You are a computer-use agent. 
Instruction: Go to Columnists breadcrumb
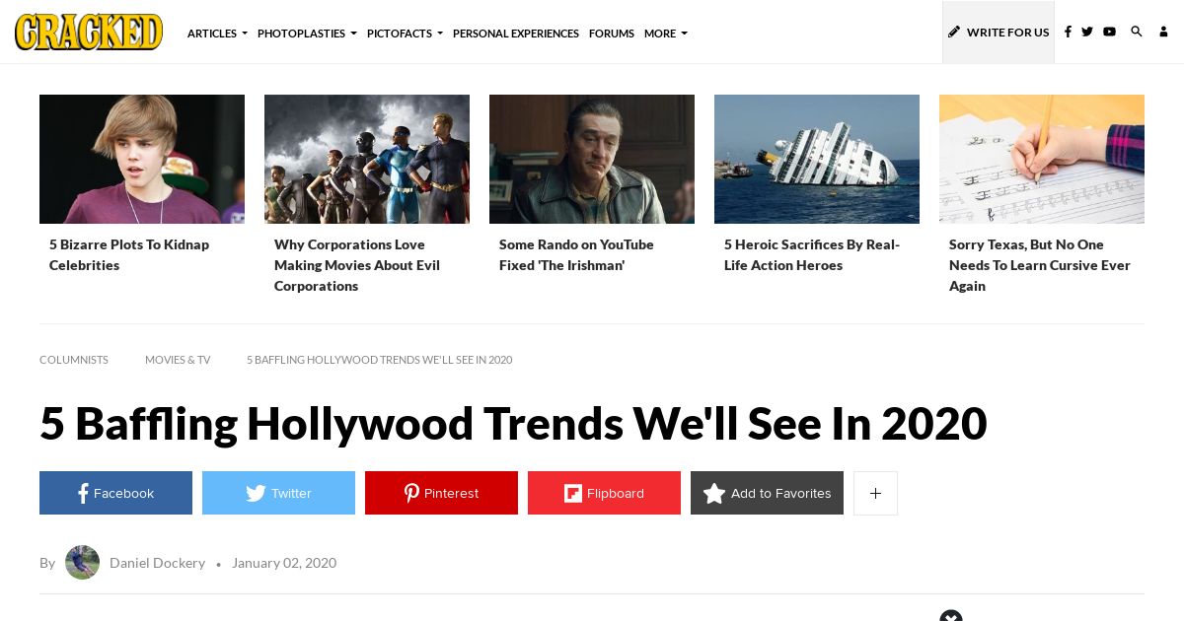[74, 360]
